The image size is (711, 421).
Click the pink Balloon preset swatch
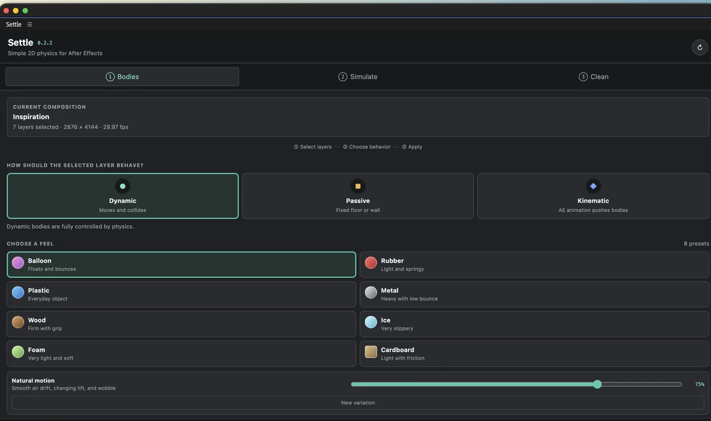click(x=18, y=262)
